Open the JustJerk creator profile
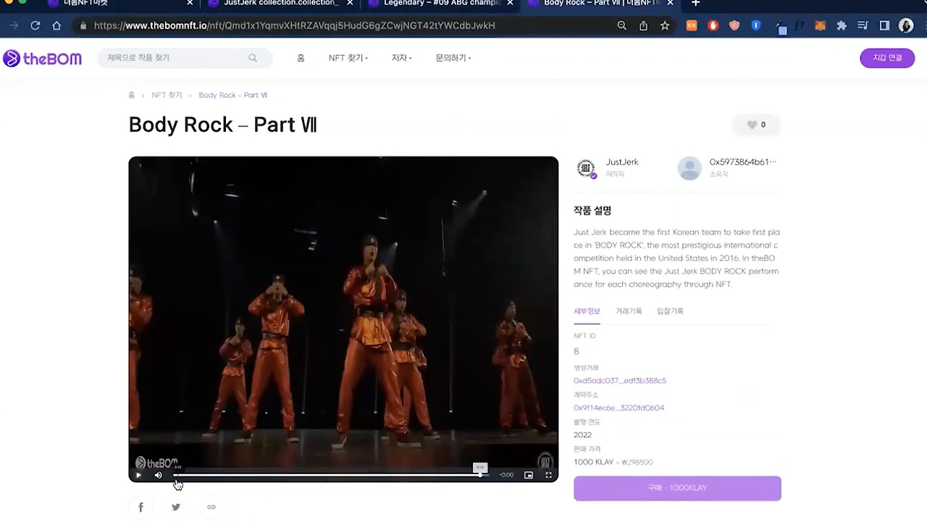927x522 pixels. coord(622,162)
